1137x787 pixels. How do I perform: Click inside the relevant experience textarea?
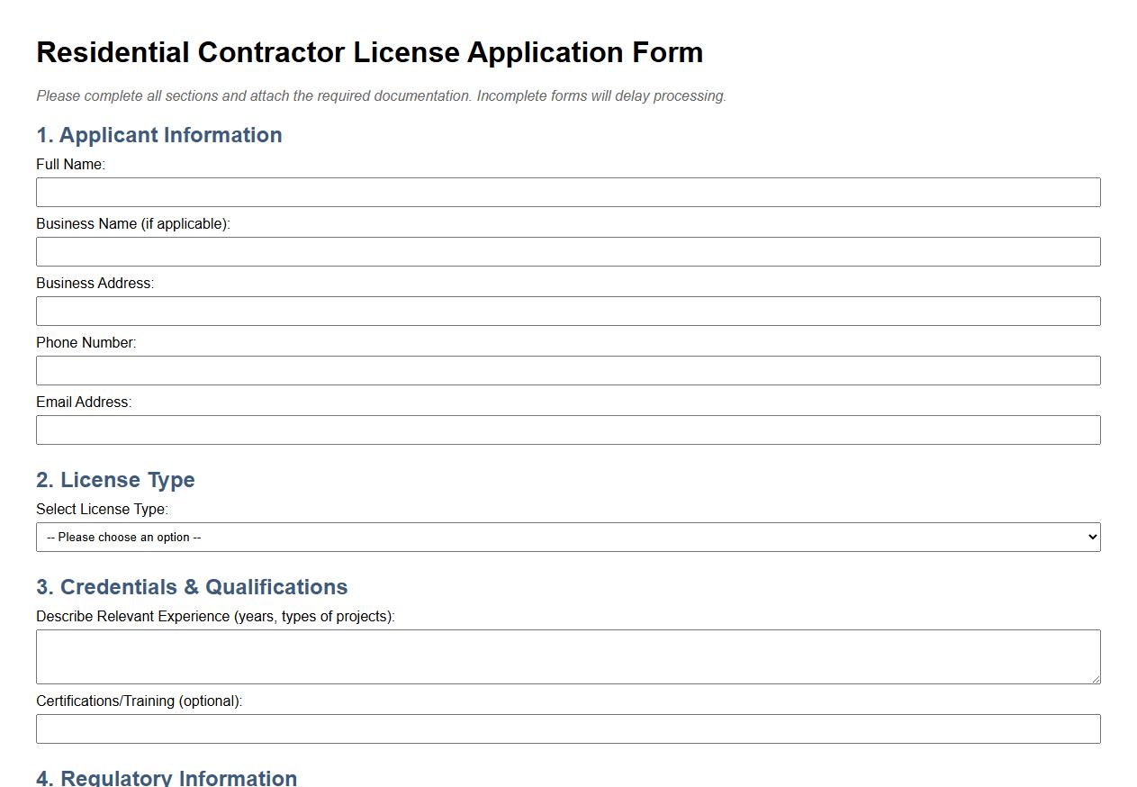567,656
